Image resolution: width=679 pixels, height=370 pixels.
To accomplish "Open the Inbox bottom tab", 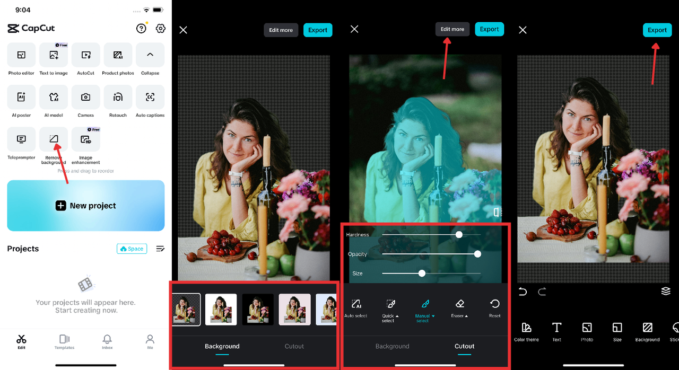I will click(x=107, y=342).
